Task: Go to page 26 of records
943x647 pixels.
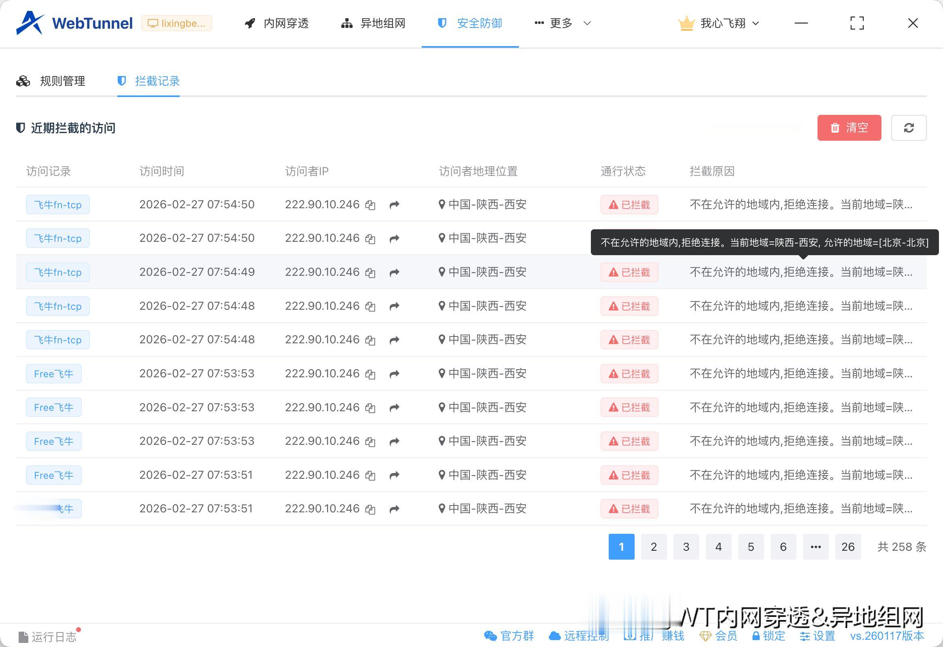Action: [847, 546]
